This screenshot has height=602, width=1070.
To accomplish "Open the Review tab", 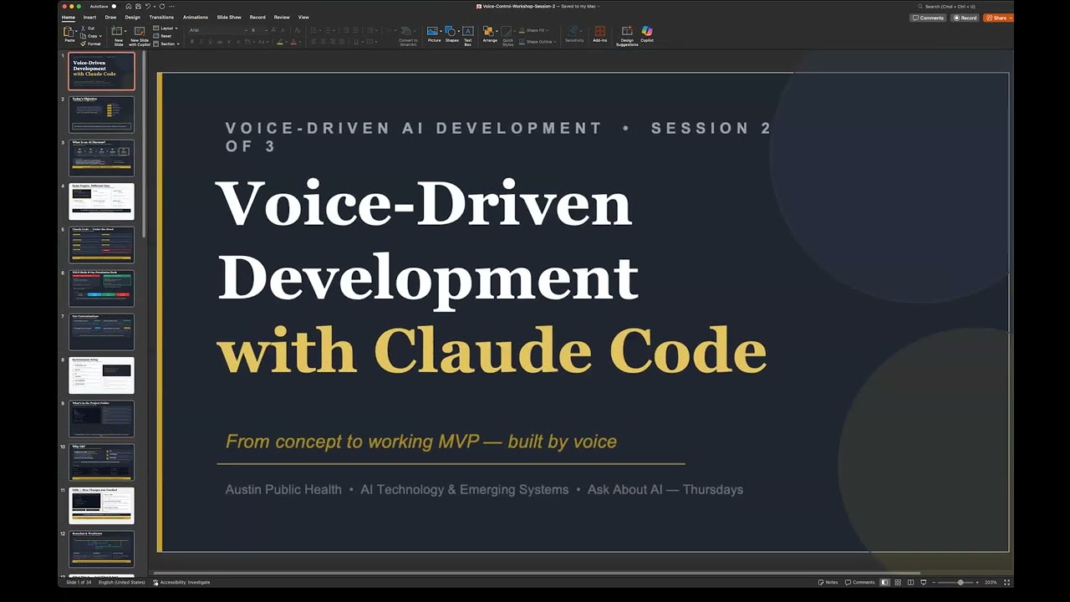I will [x=282, y=17].
